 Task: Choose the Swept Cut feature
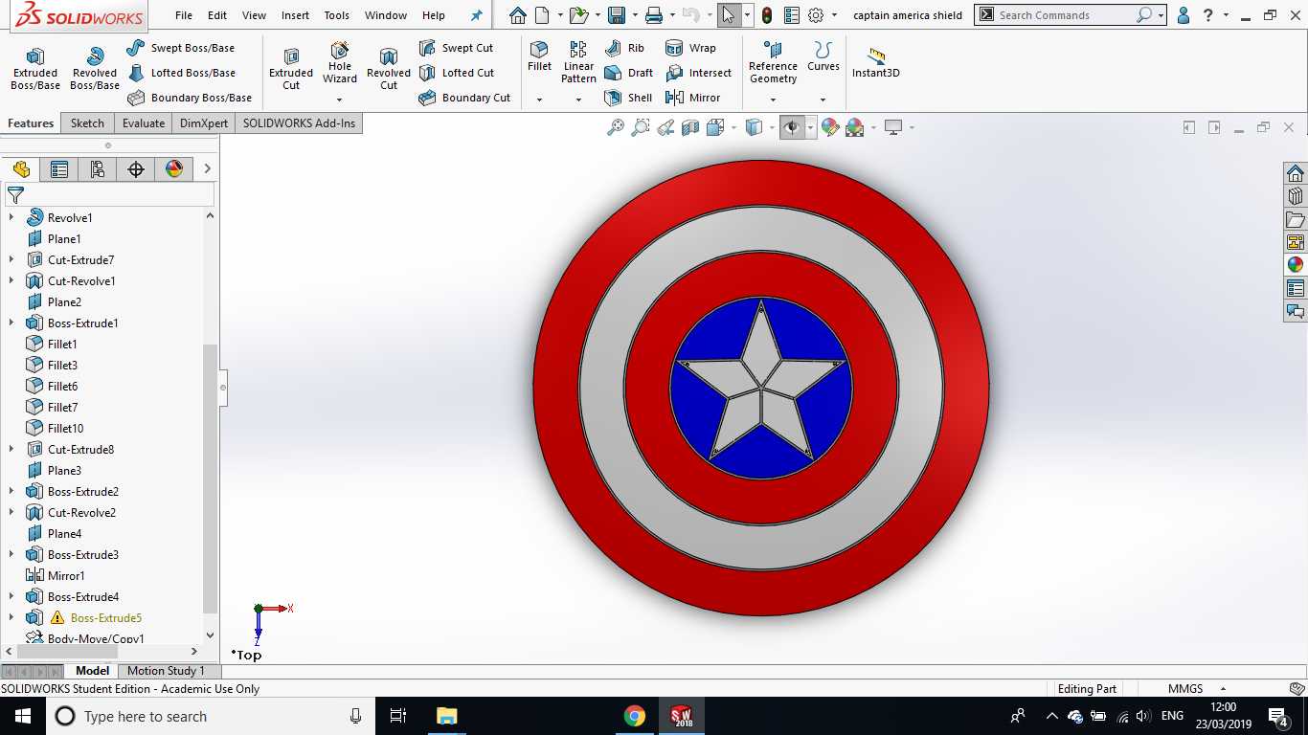tap(456, 48)
